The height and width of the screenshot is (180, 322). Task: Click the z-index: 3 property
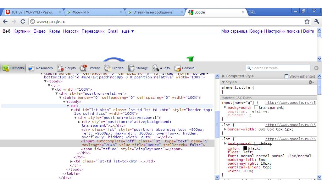[239, 115]
